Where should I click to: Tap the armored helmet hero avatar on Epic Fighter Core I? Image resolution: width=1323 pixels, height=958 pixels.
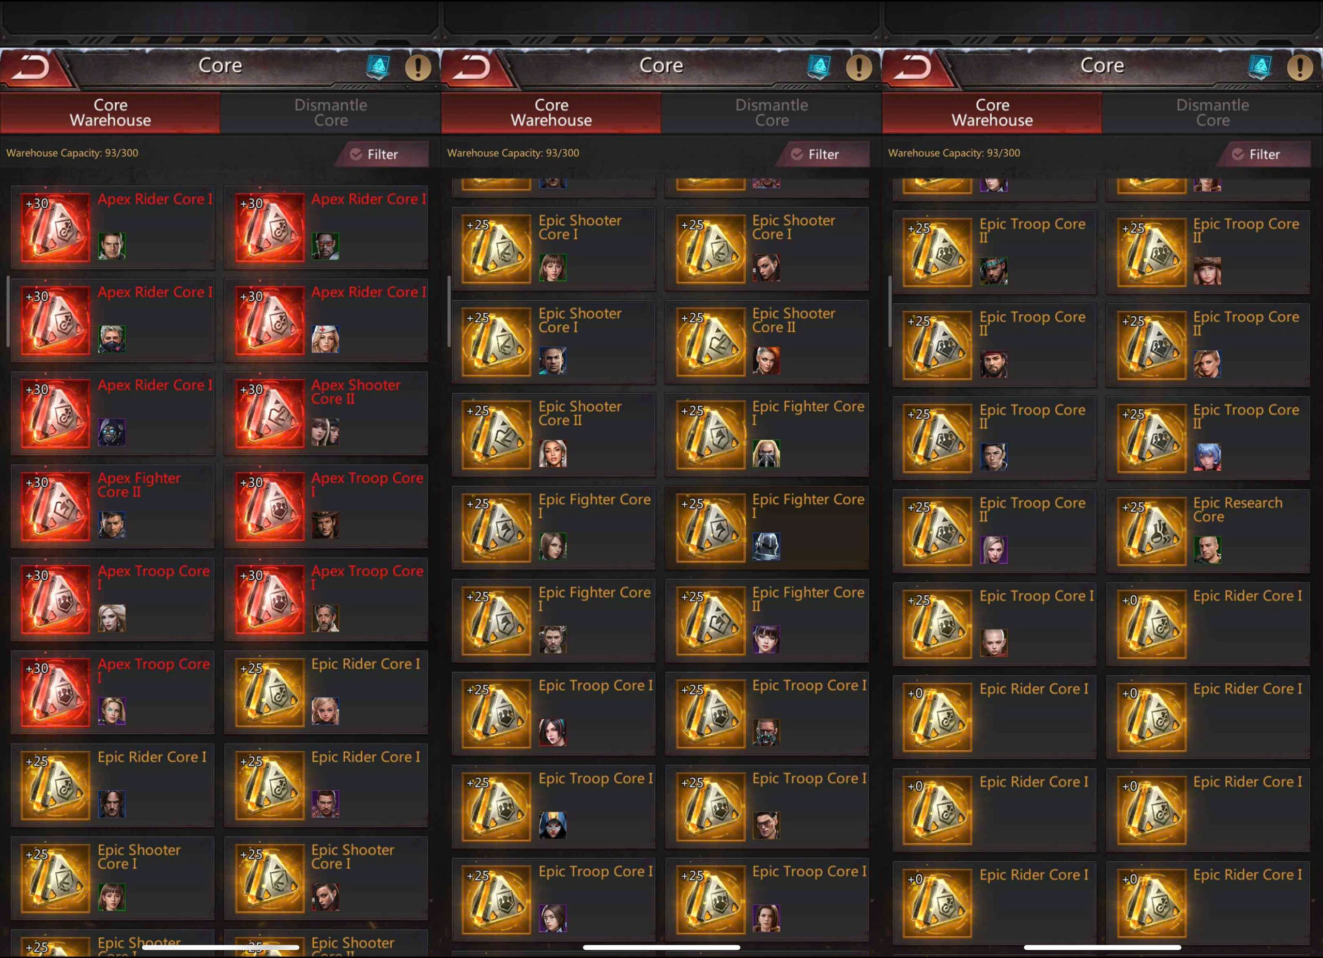(x=766, y=546)
